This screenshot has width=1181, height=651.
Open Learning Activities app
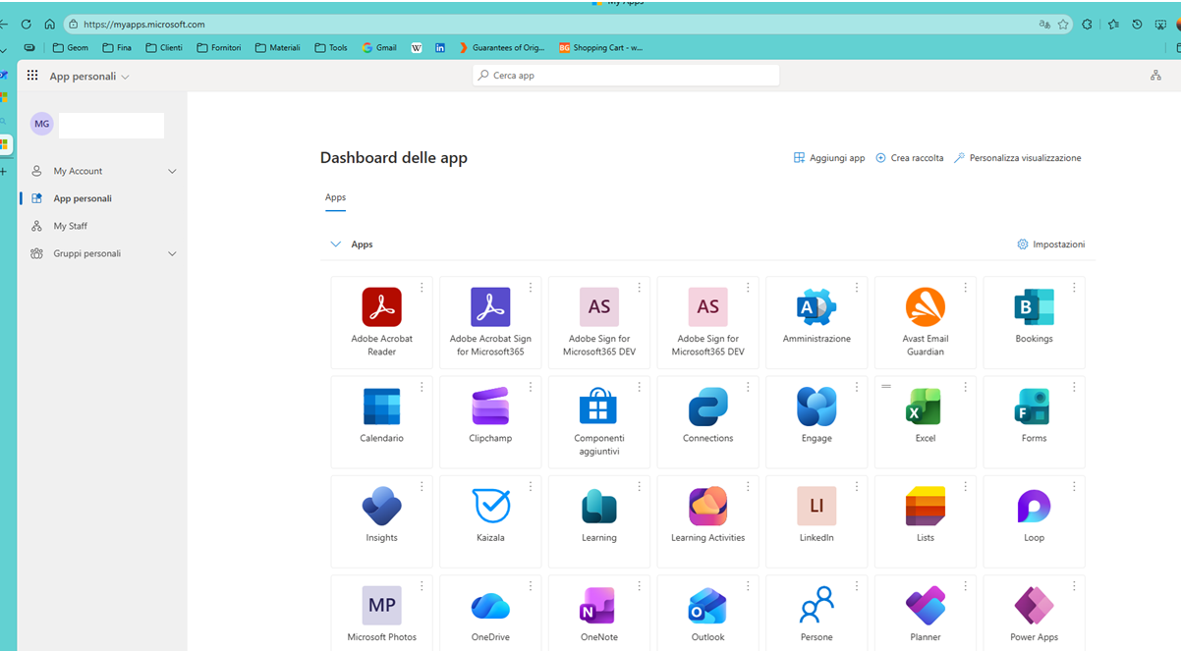[x=707, y=521]
